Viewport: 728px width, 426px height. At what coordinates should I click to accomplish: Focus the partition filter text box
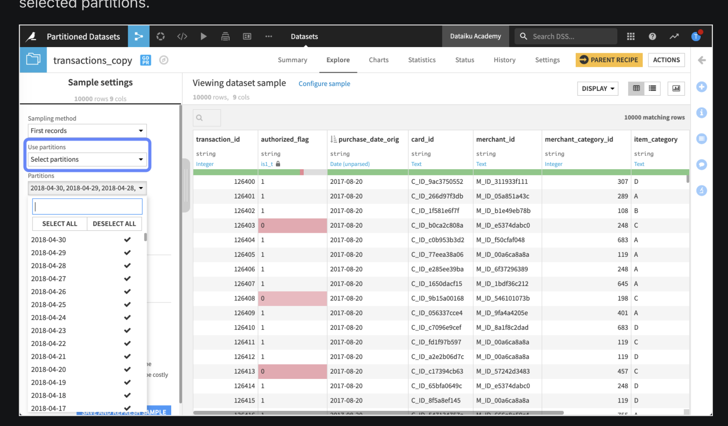click(x=87, y=206)
